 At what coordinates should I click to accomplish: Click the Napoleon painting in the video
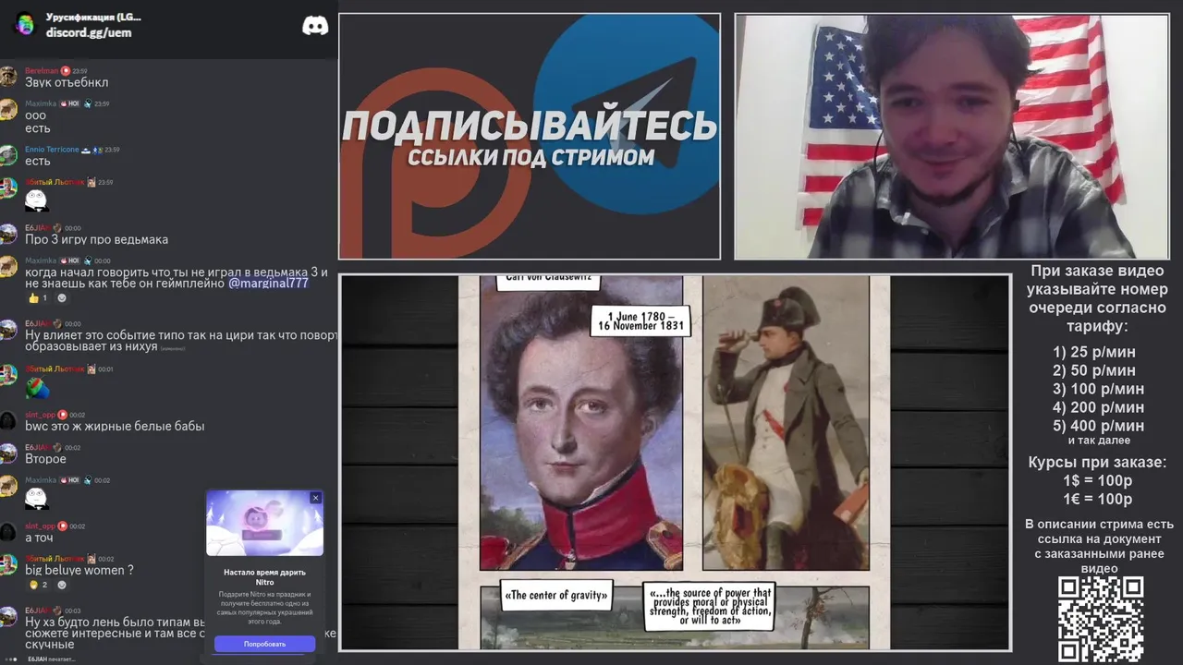pos(786,422)
